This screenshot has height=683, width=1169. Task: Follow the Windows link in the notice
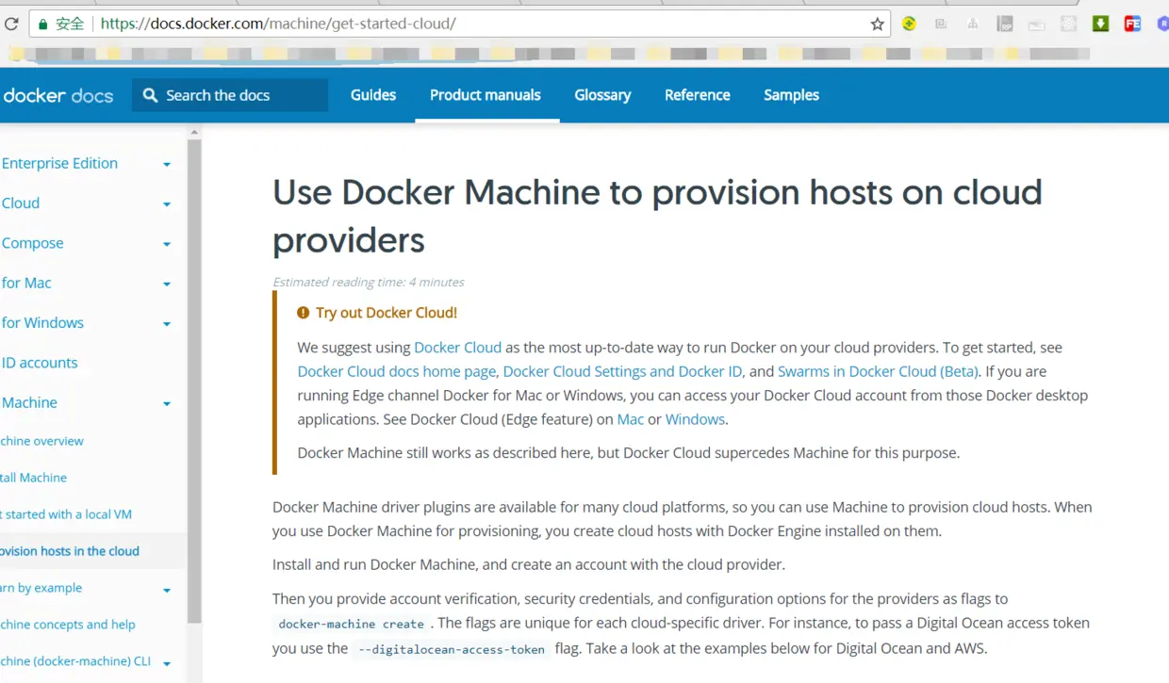(x=695, y=419)
